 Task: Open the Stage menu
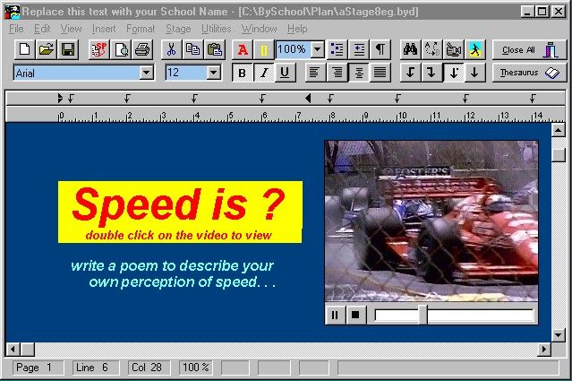178,29
